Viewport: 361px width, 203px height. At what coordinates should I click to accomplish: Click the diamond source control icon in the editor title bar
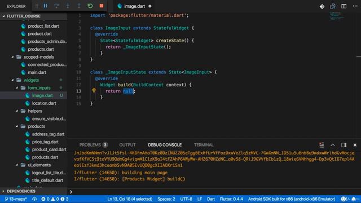pyautogui.click(x=322, y=6)
